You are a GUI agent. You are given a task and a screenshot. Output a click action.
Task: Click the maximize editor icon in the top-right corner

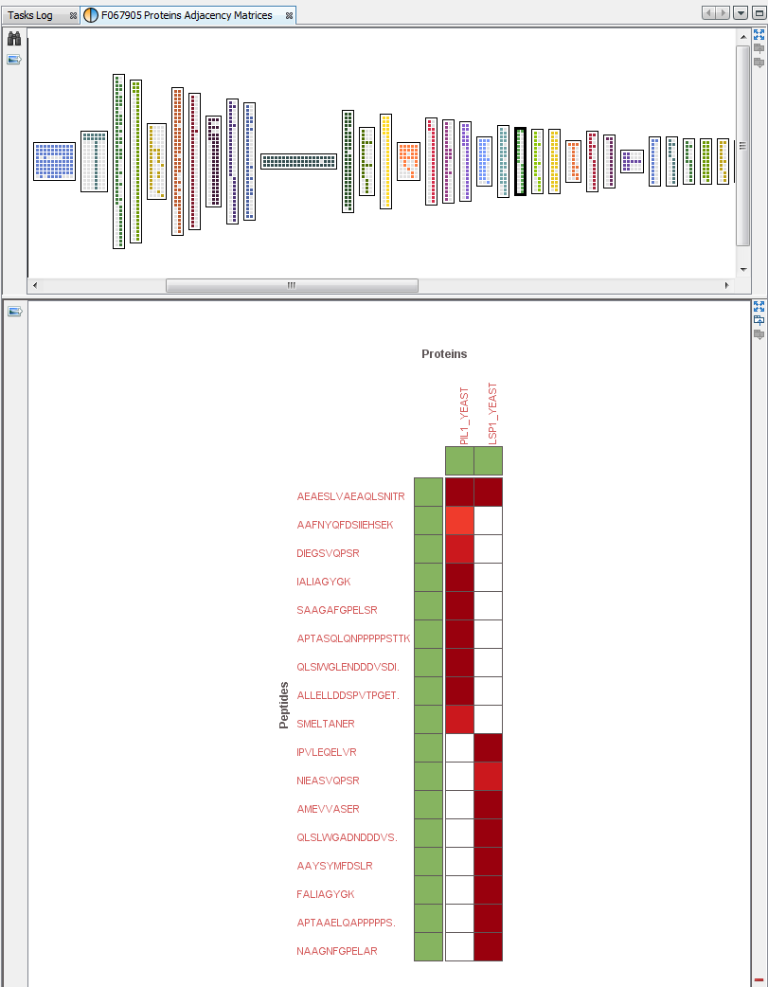tap(759, 12)
